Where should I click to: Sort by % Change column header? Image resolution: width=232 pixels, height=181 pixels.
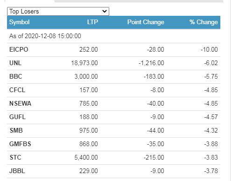204,22
